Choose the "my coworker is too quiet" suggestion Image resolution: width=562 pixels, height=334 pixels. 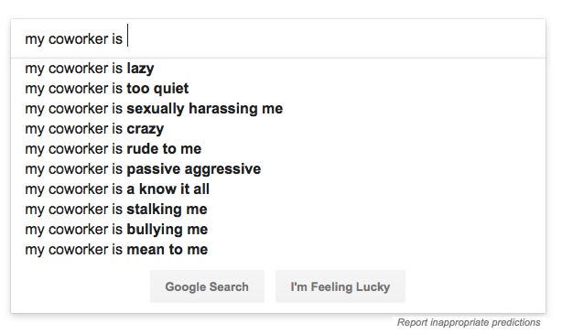pyautogui.click(x=278, y=88)
